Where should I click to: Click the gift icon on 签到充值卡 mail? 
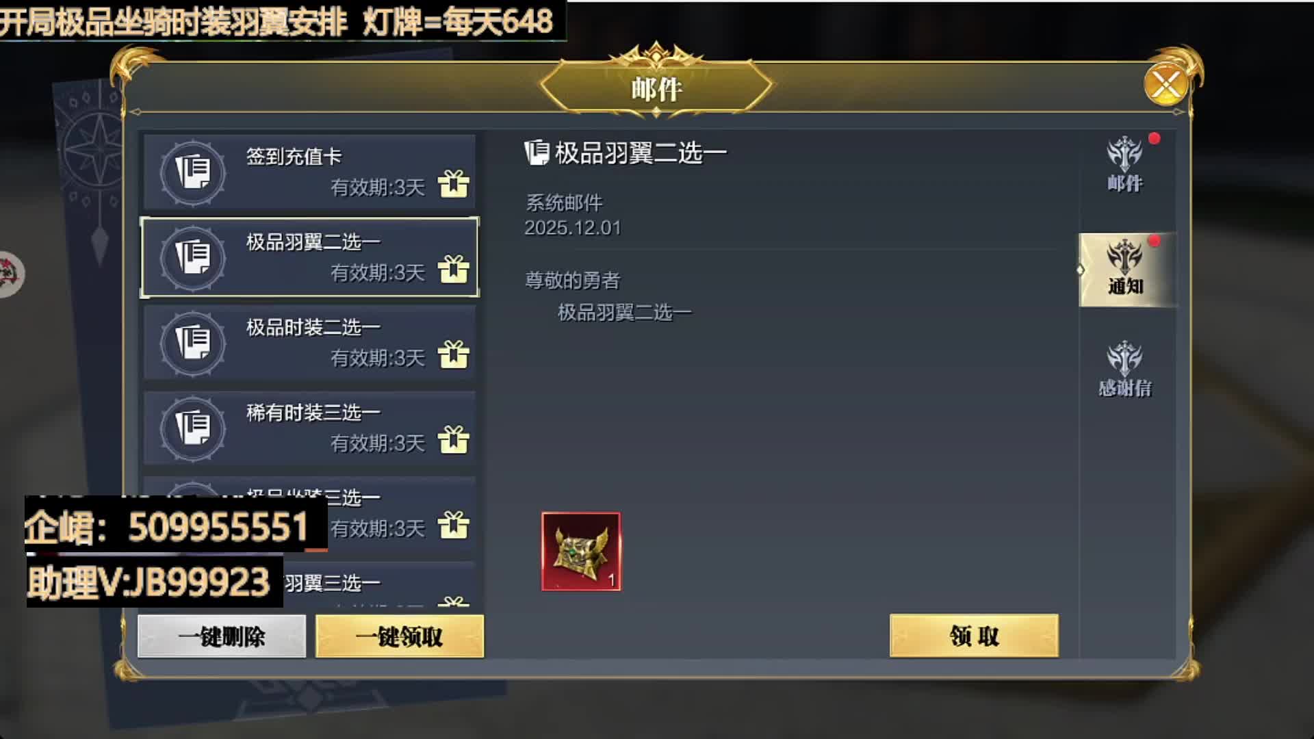(453, 183)
